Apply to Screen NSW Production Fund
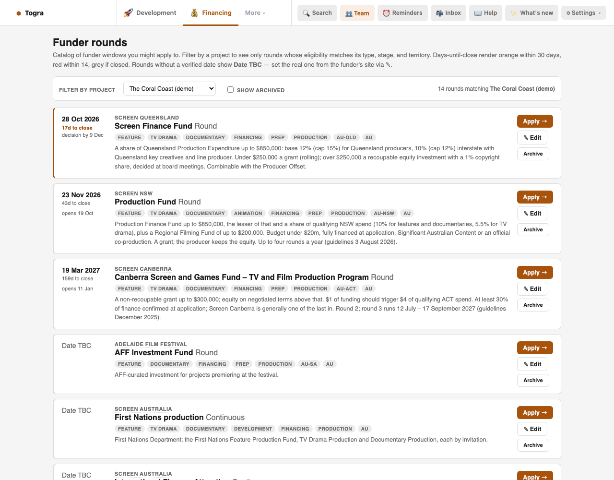Screen dimensions: 614x480 535,197
